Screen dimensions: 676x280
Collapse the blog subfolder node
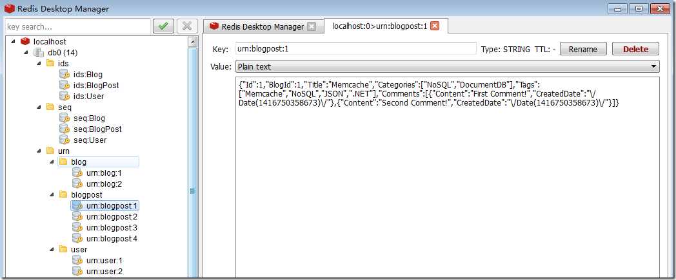(52, 162)
